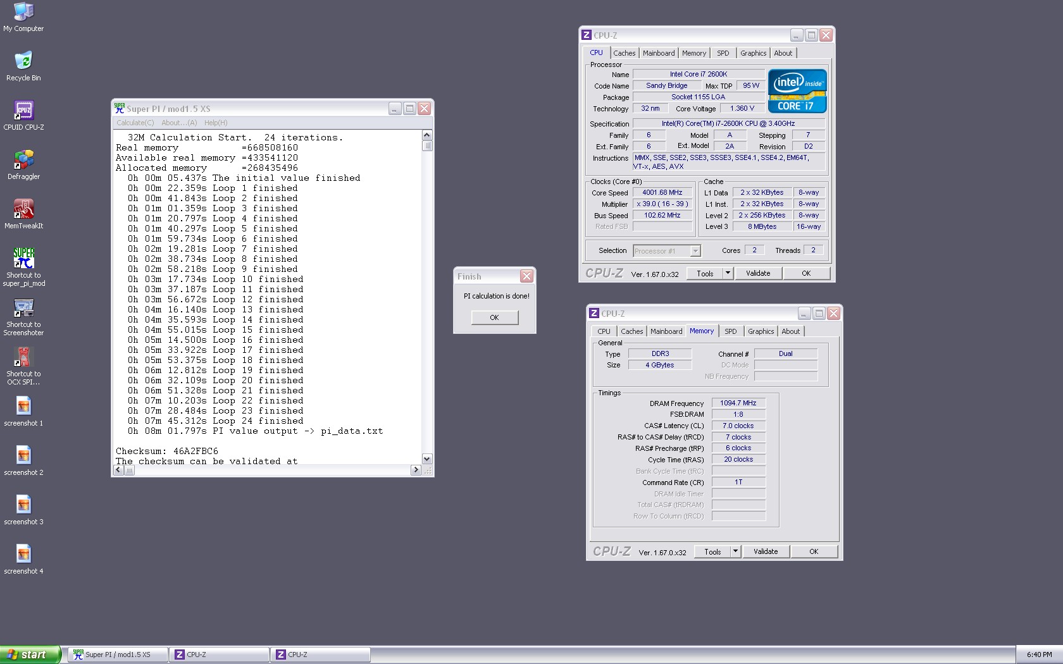Activate the first CPU-Z taskbar button
The height and width of the screenshot is (664, 1063).
point(219,655)
